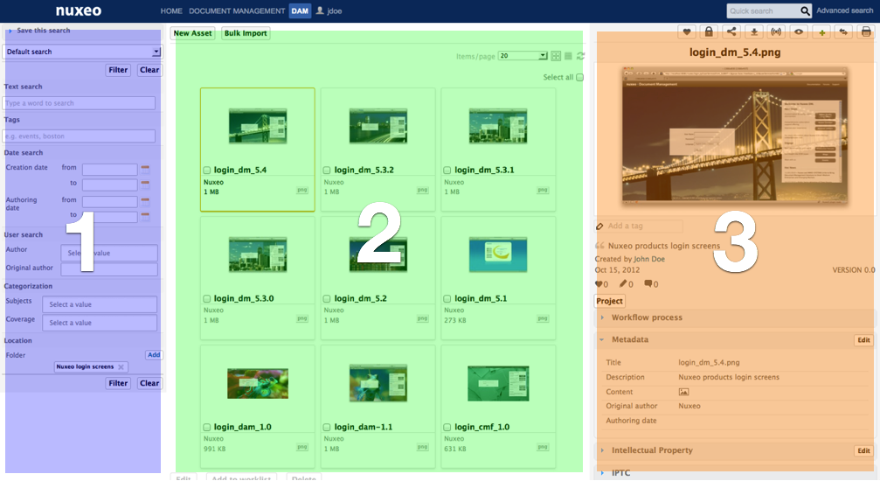
Task: Click the heart favorite icon in asset toolbar
Action: click(686, 32)
